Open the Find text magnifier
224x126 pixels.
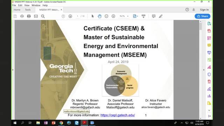43,16
